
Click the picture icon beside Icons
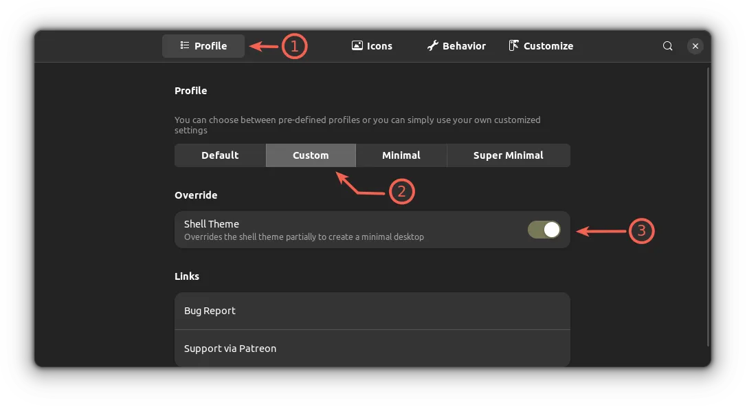point(357,45)
